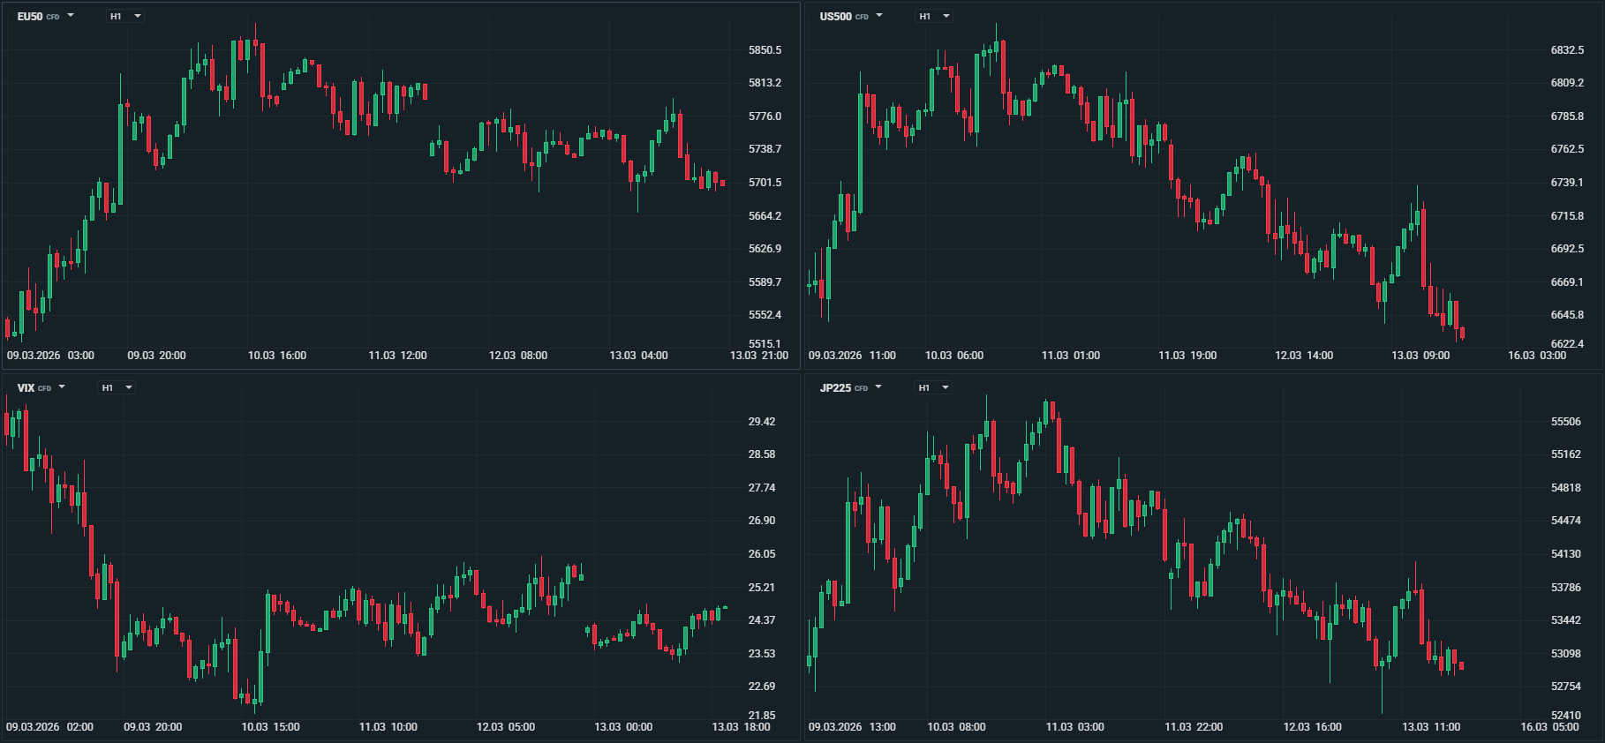Click the EU50 instrument name label

point(30,17)
